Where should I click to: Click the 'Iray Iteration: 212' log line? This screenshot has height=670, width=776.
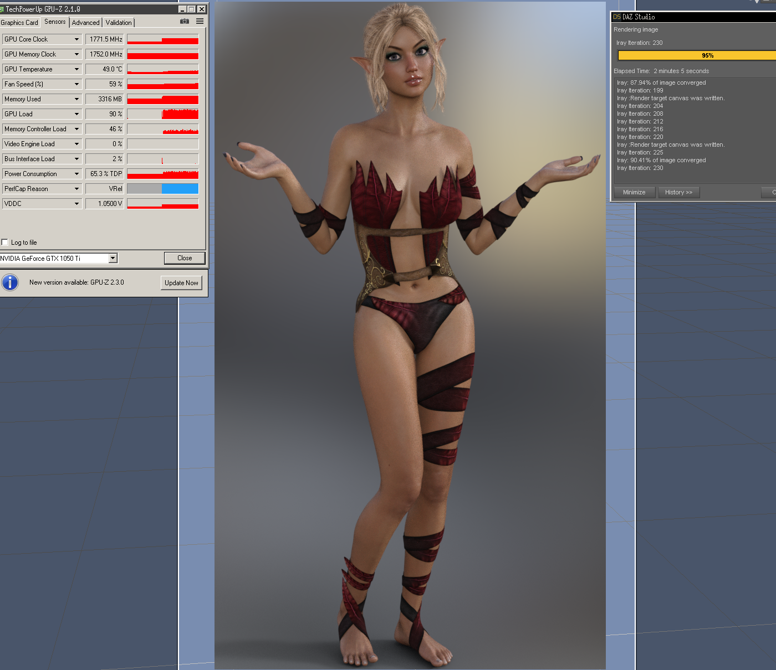click(640, 122)
